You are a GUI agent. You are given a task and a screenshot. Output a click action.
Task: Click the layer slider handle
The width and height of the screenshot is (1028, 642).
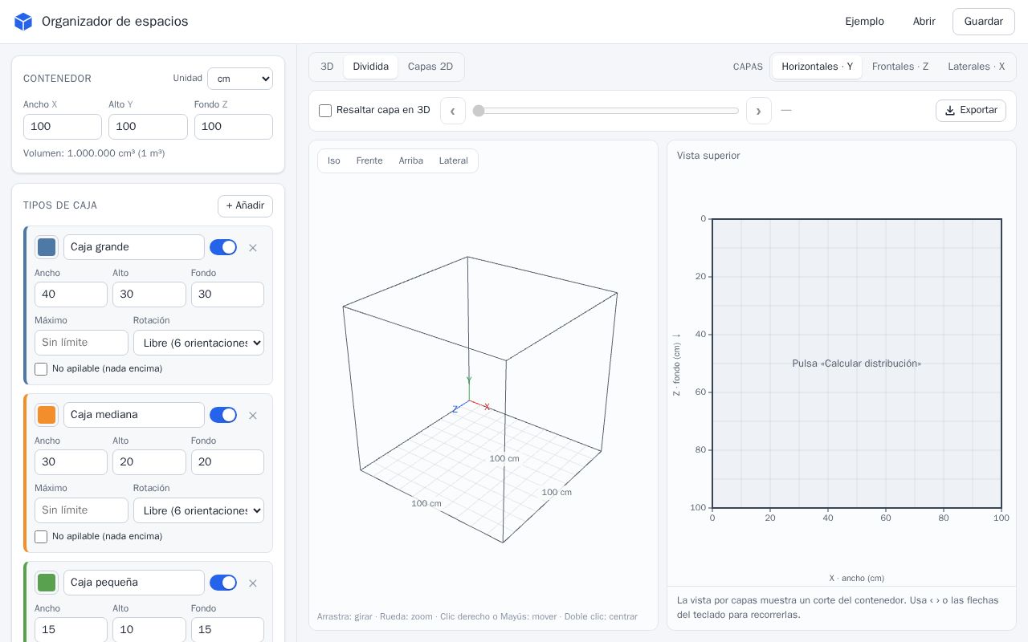coord(479,111)
